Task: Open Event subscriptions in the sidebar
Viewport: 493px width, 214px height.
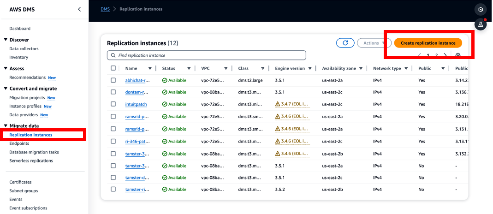Action: (x=28, y=208)
